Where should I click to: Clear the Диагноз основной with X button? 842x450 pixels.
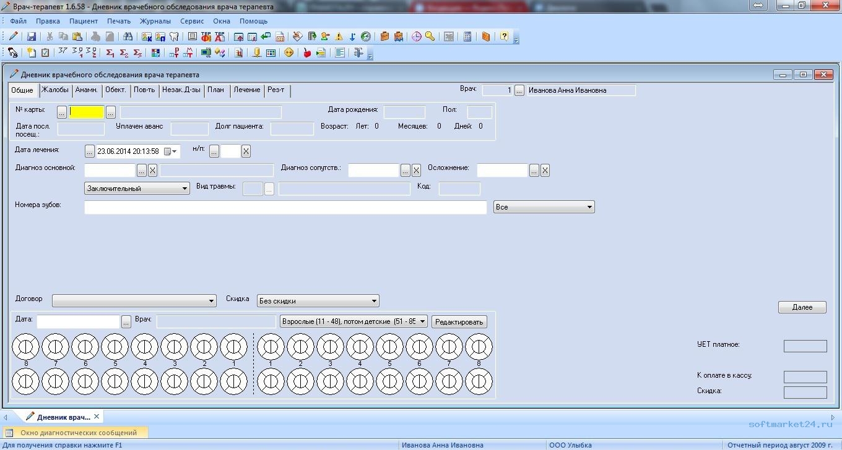152,170
